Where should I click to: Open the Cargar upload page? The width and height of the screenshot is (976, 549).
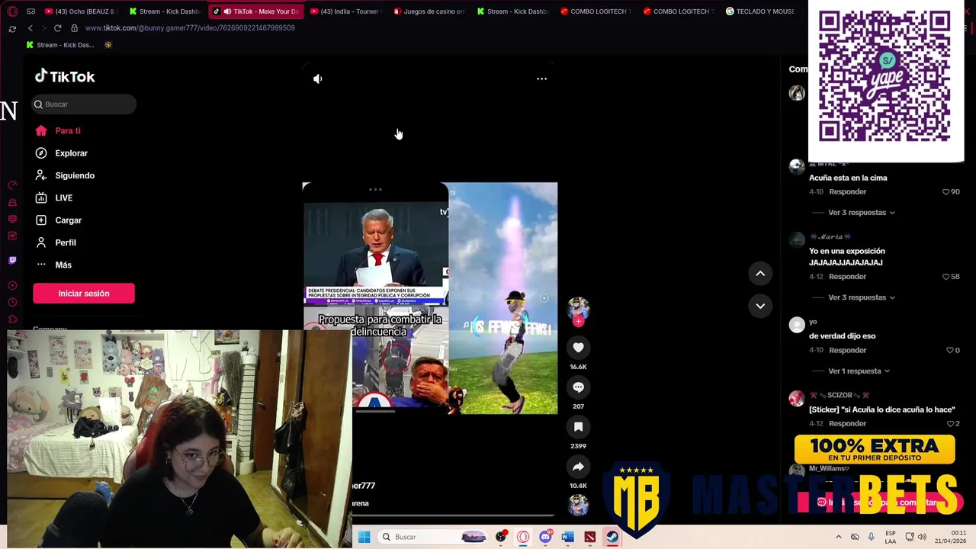(59, 220)
